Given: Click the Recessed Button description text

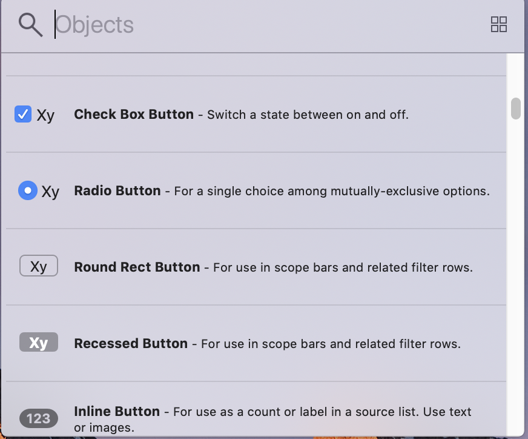Looking at the screenshot, I should (x=331, y=344).
